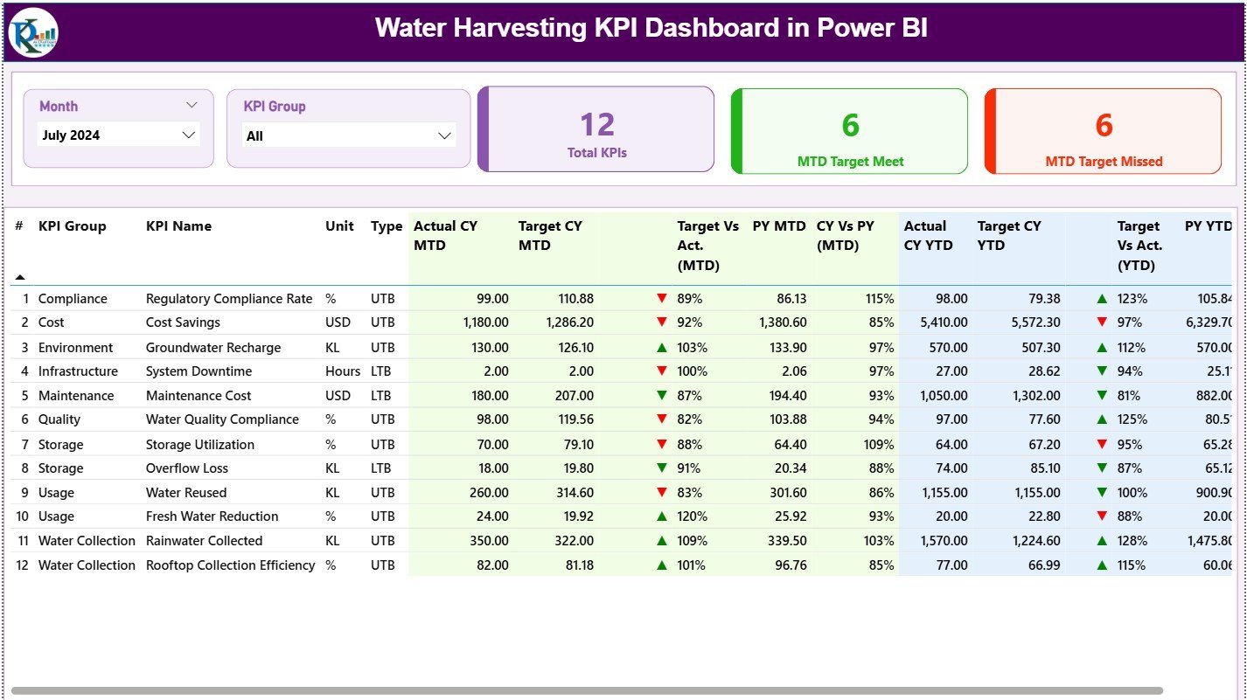Select the 12 Total KPIs card
1247x700 pixels.
pos(596,129)
